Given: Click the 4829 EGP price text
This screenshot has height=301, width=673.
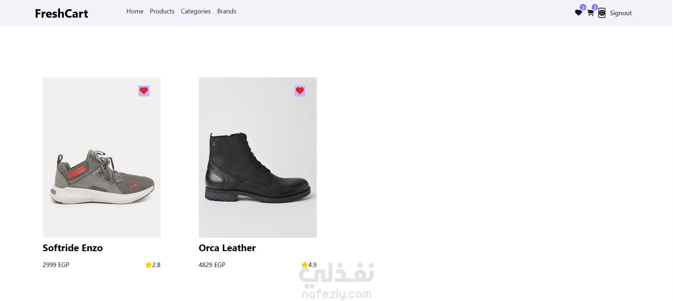Looking at the screenshot, I should click(x=212, y=265).
